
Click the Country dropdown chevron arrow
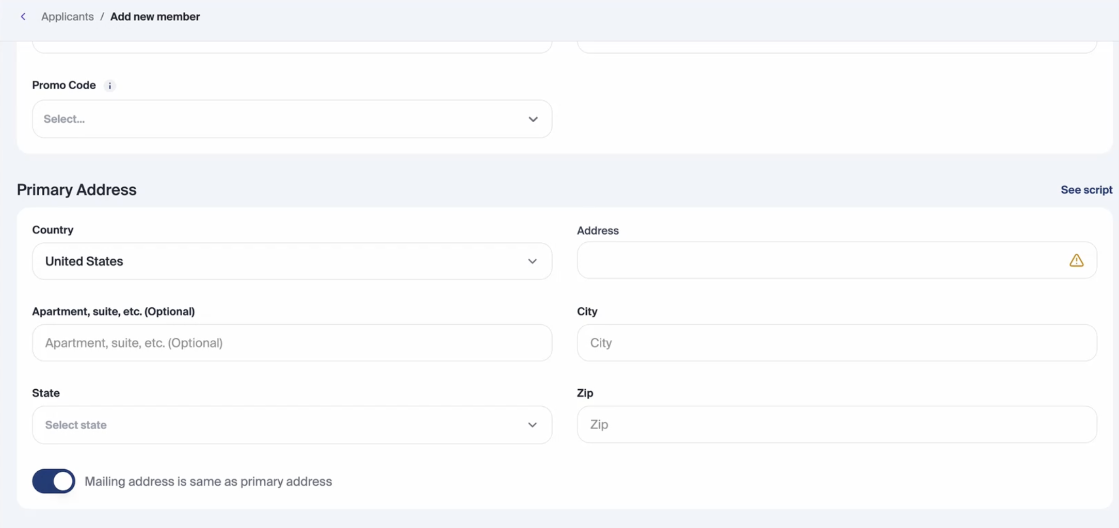click(x=532, y=261)
